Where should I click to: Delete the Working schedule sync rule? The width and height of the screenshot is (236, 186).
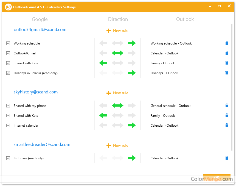coord(227,43)
